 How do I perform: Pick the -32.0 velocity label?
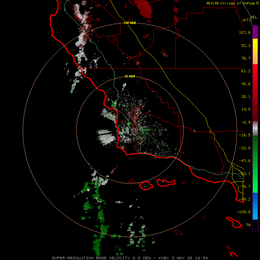[245, 148]
